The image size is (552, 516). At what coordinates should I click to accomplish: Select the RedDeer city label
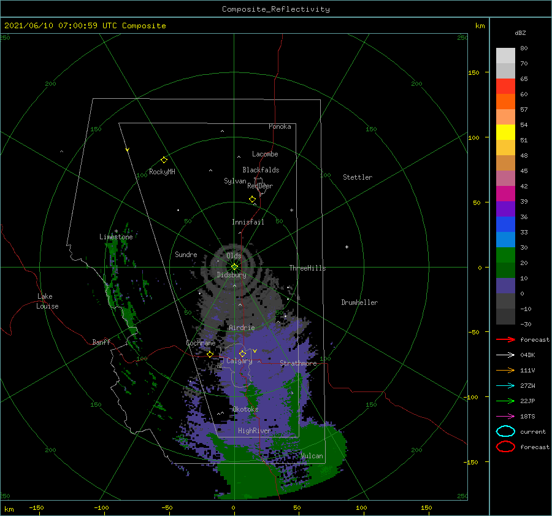click(x=260, y=186)
